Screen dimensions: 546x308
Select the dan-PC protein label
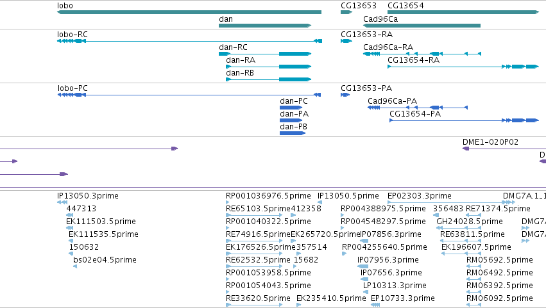294,101
